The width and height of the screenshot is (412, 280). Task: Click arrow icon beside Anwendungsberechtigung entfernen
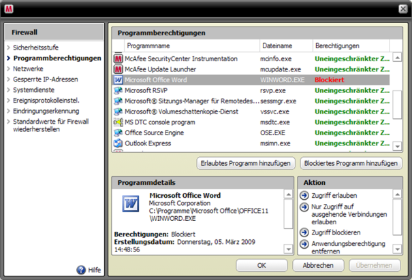click(x=304, y=244)
